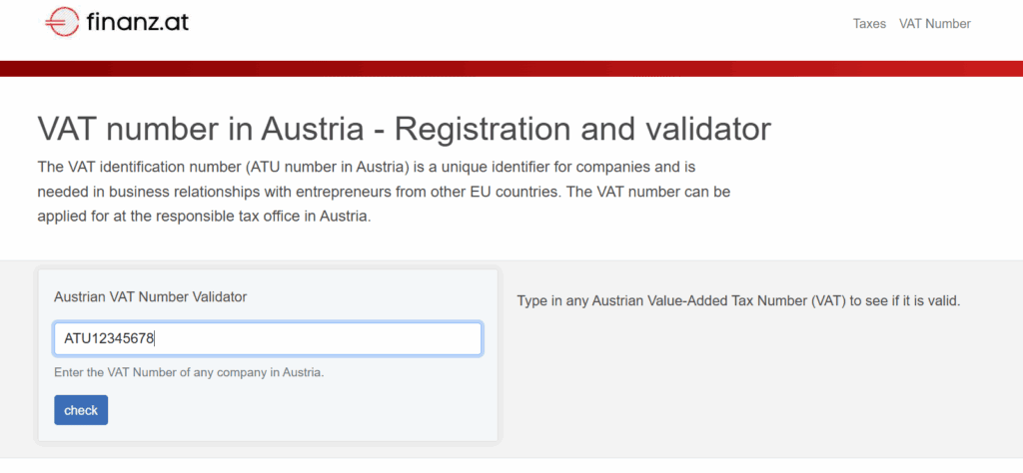This screenshot has height=473, width=1023.
Task: Click the 'Type in any Austrian Value-Added Tax' text
Action: [639, 300]
